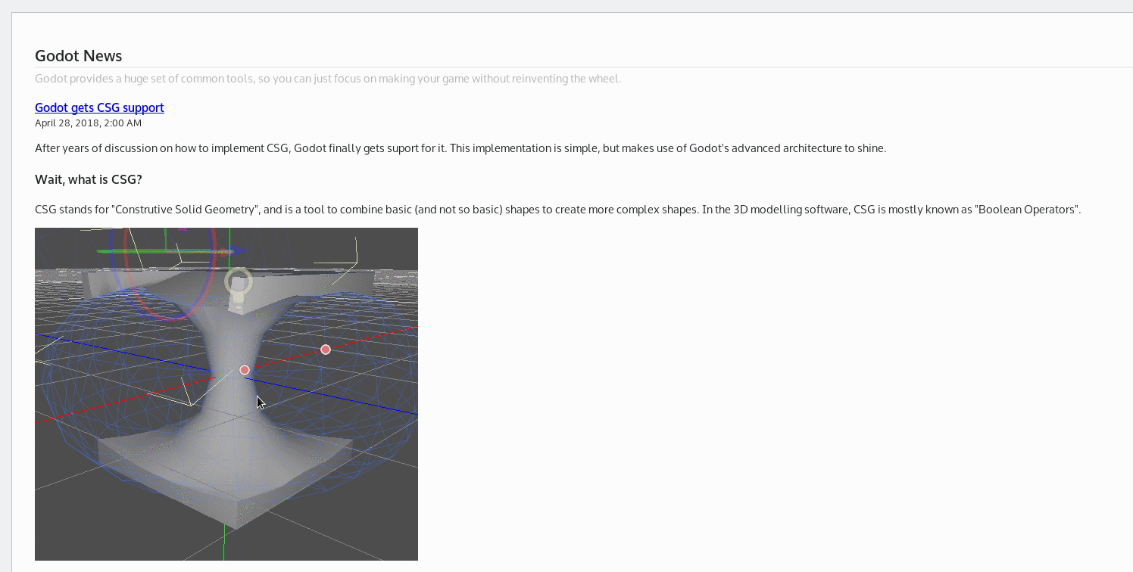The width and height of the screenshot is (1133, 572).
Task: Click the 'Godot News' page heading
Action: click(x=78, y=55)
